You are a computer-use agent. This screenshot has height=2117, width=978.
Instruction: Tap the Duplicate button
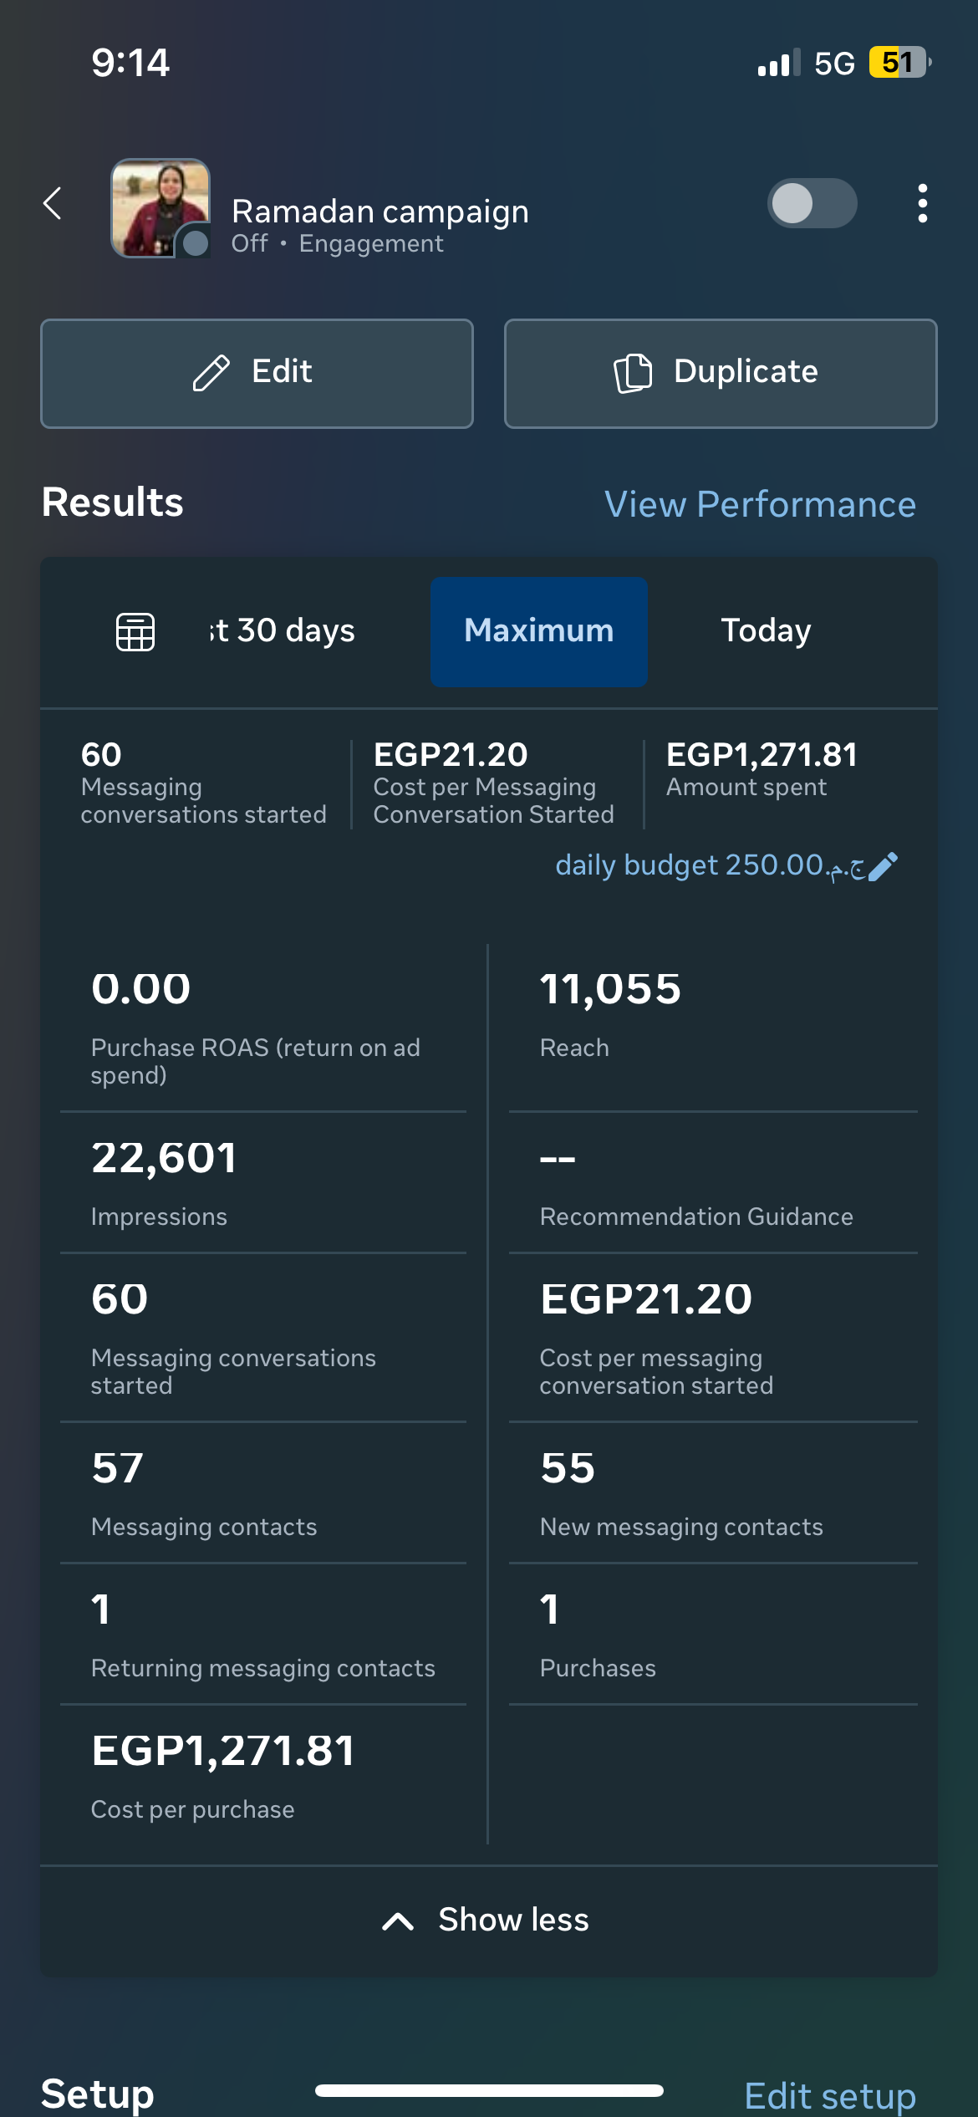(x=721, y=373)
